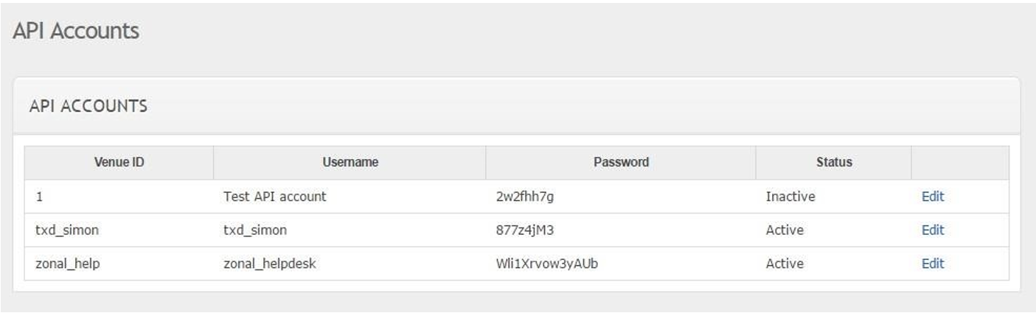Viewport: 1036px width, 313px height.
Task: Click the Inactive status cell
Action: pos(790,197)
